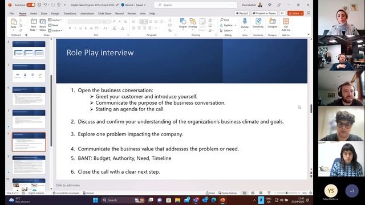365x205 pixels.
Task: Open Microsoft Edge from taskbar
Action: click(x=214, y=200)
